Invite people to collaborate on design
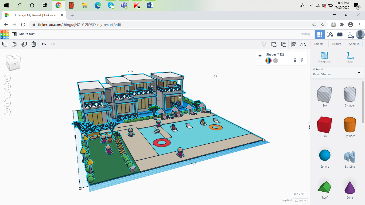The height and width of the screenshot is (205, 365). 350,34
